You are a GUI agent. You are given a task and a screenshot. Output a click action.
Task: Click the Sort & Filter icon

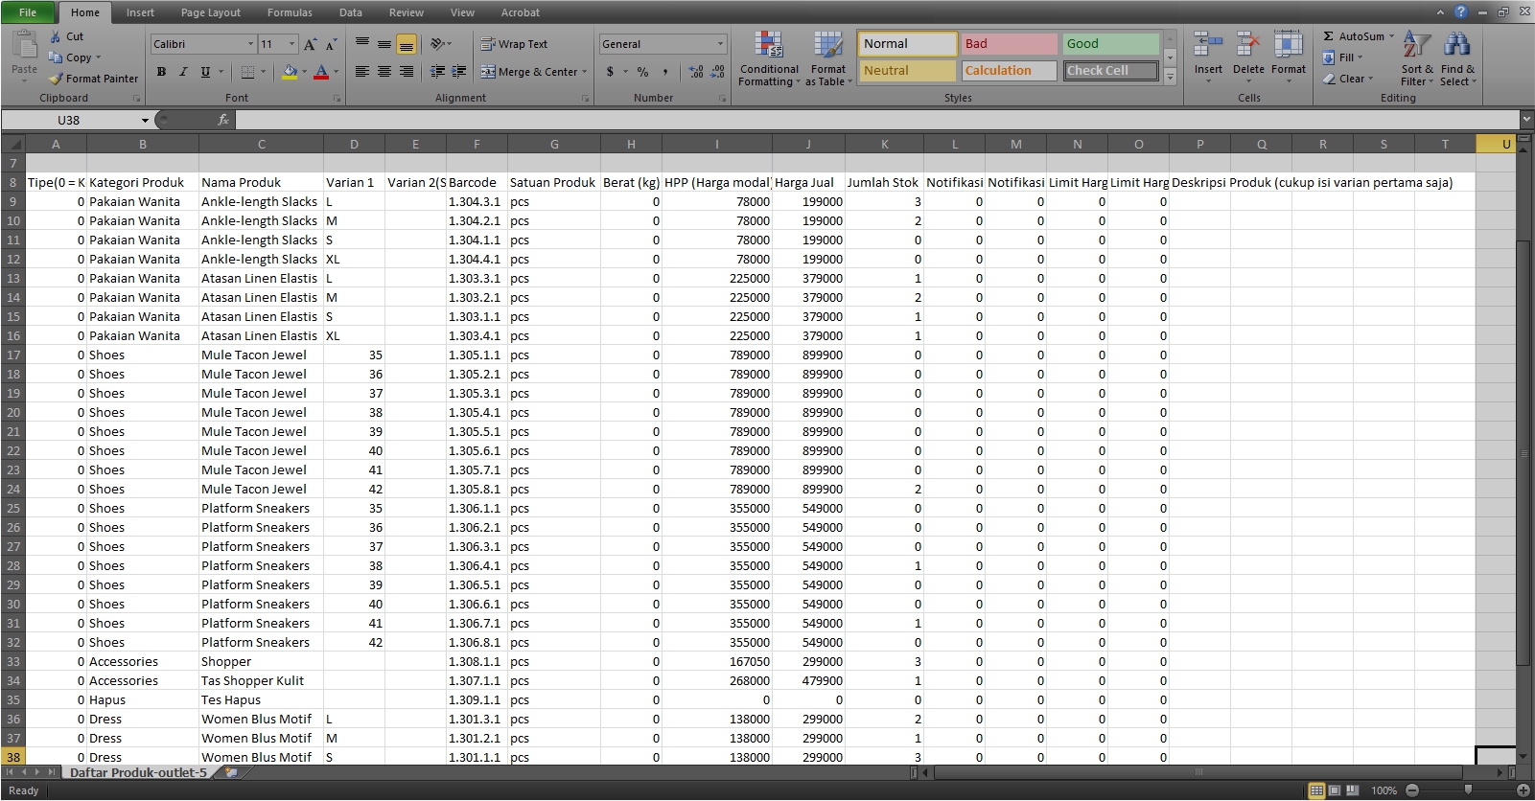tap(1416, 45)
